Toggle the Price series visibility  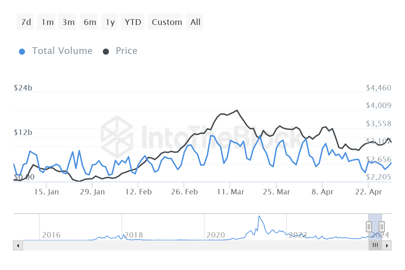coord(126,51)
